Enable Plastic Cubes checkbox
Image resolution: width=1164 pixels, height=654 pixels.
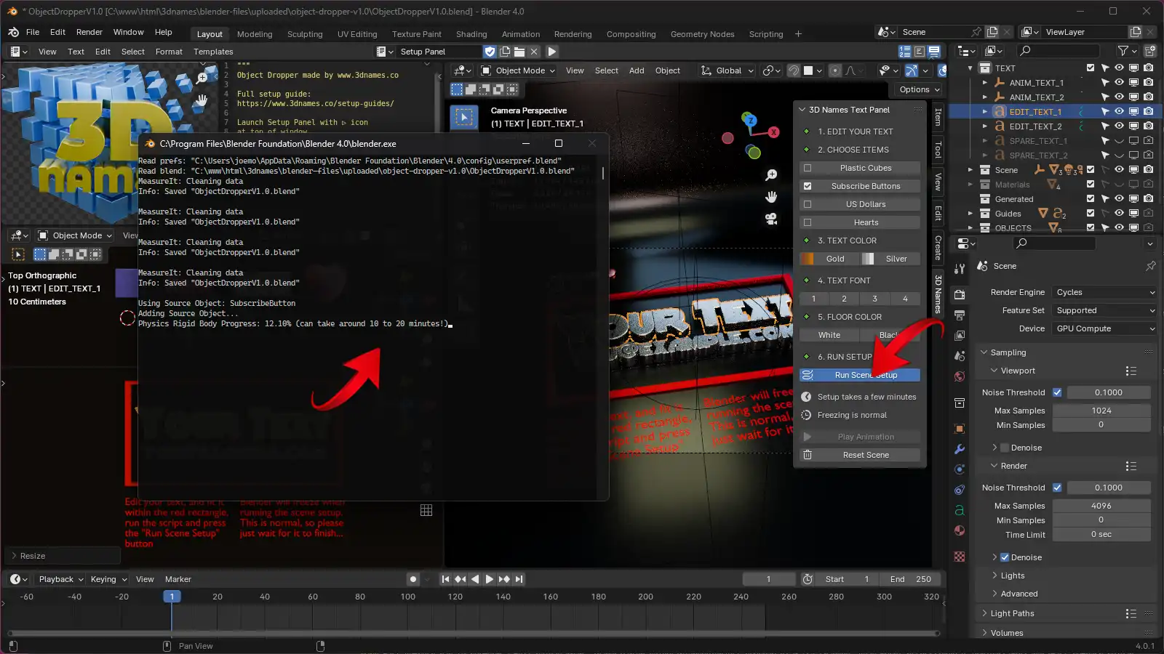click(x=808, y=168)
